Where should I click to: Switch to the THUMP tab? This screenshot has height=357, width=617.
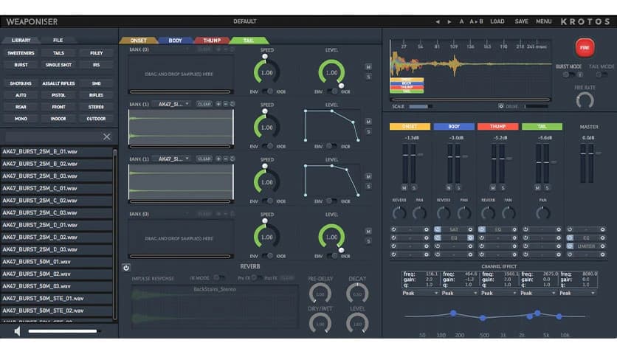coord(212,41)
